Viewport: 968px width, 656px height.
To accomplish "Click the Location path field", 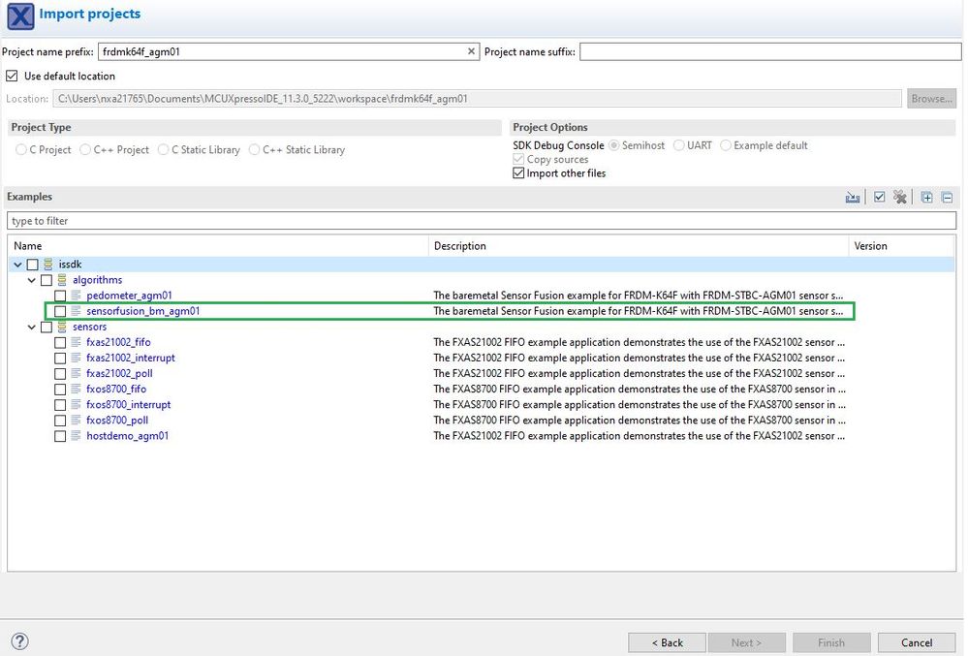I will pyautogui.click(x=477, y=99).
